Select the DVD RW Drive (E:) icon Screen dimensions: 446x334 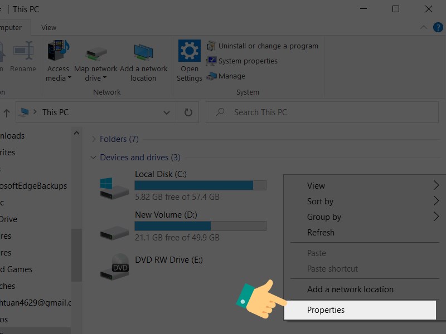(x=114, y=267)
